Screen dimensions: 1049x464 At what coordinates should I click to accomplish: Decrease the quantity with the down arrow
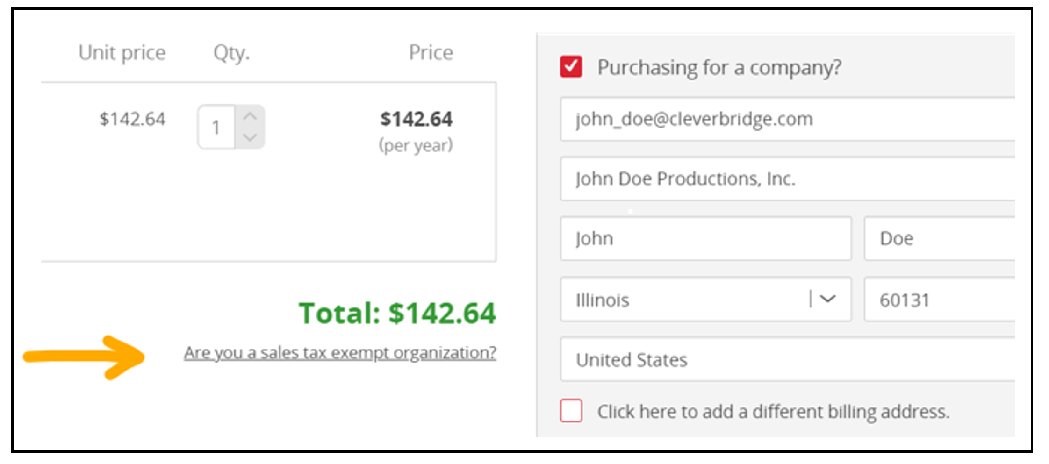pos(250,138)
